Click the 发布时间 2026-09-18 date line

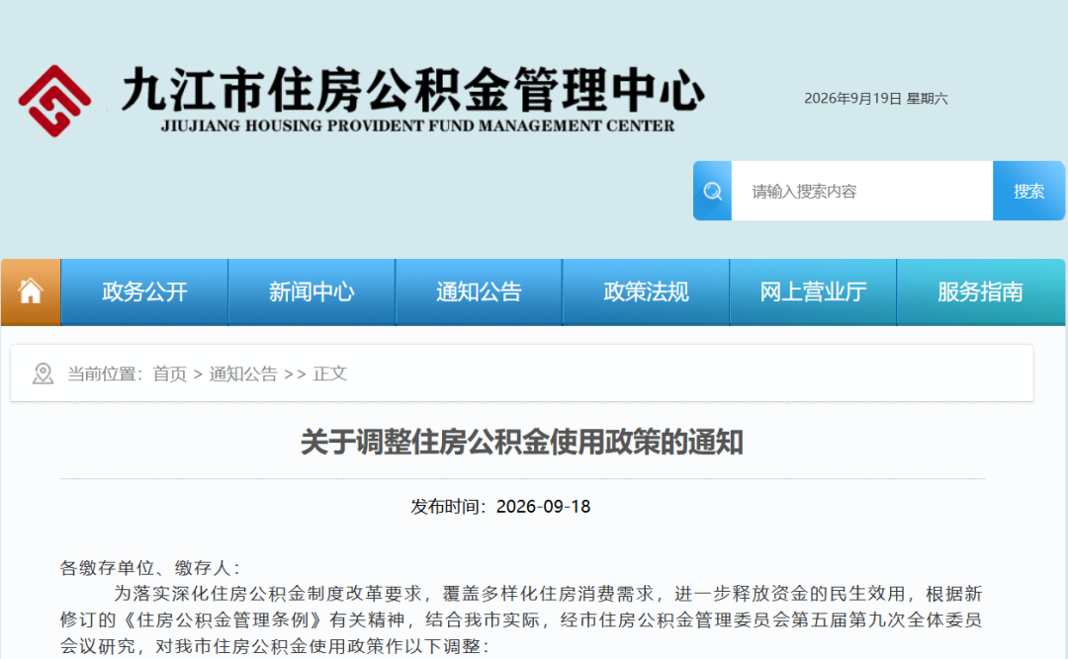500,507
